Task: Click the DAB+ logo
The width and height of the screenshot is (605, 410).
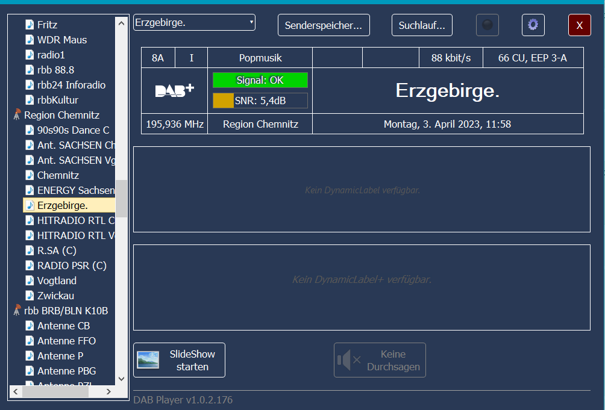Action: pos(175,90)
